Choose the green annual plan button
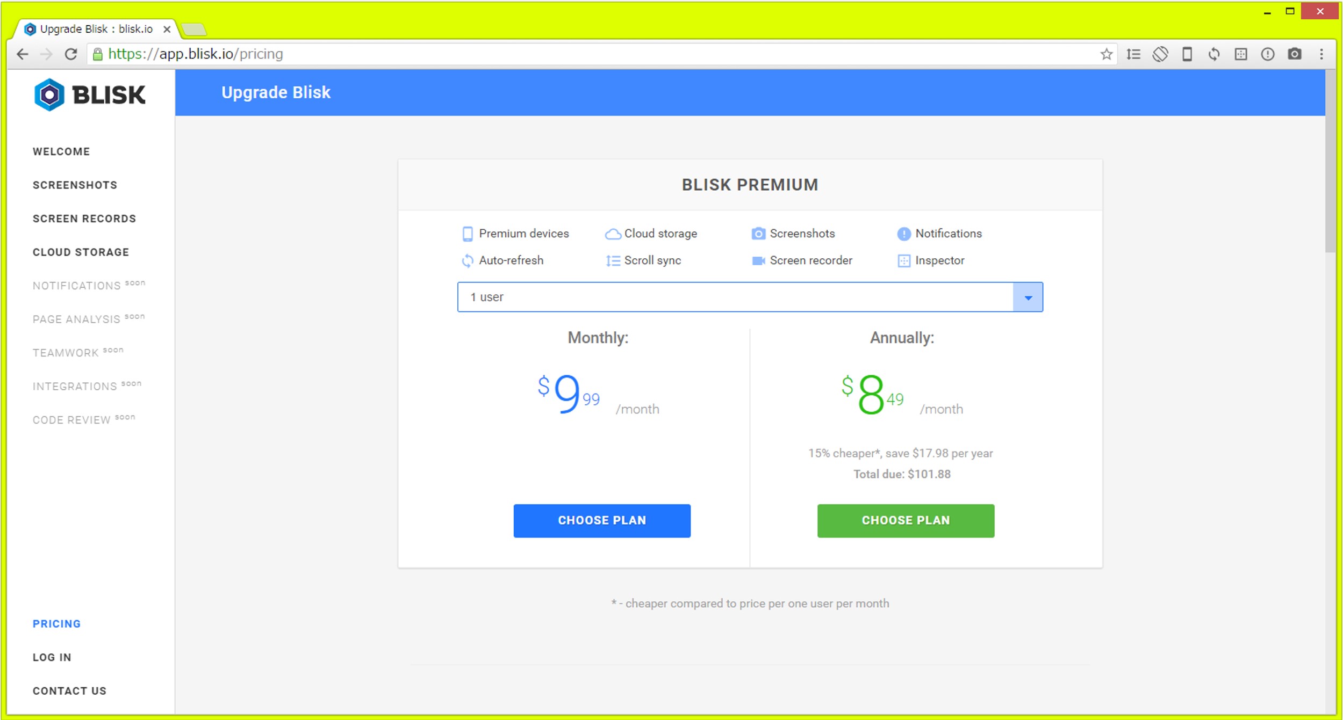 click(905, 520)
